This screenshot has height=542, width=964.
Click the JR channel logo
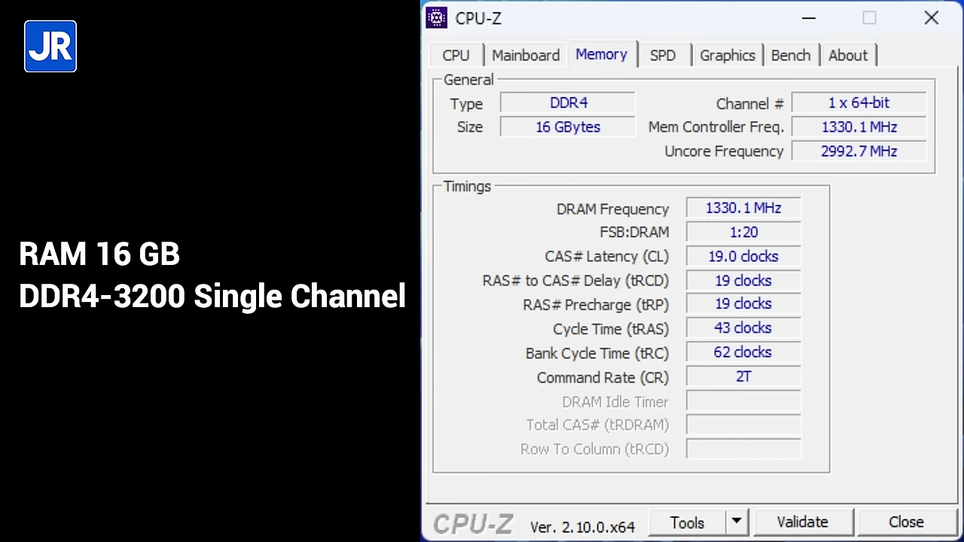[x=50, y=47]
